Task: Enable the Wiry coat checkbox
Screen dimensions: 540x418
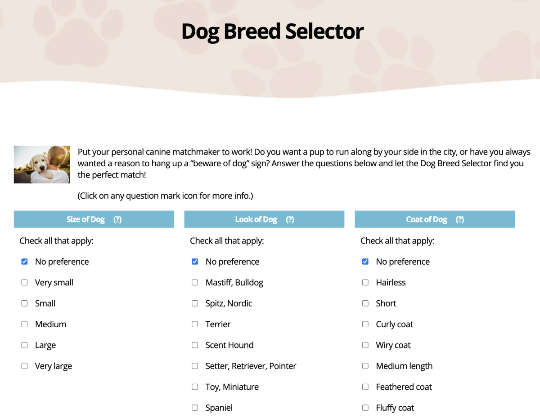Action: pos(365,345)
